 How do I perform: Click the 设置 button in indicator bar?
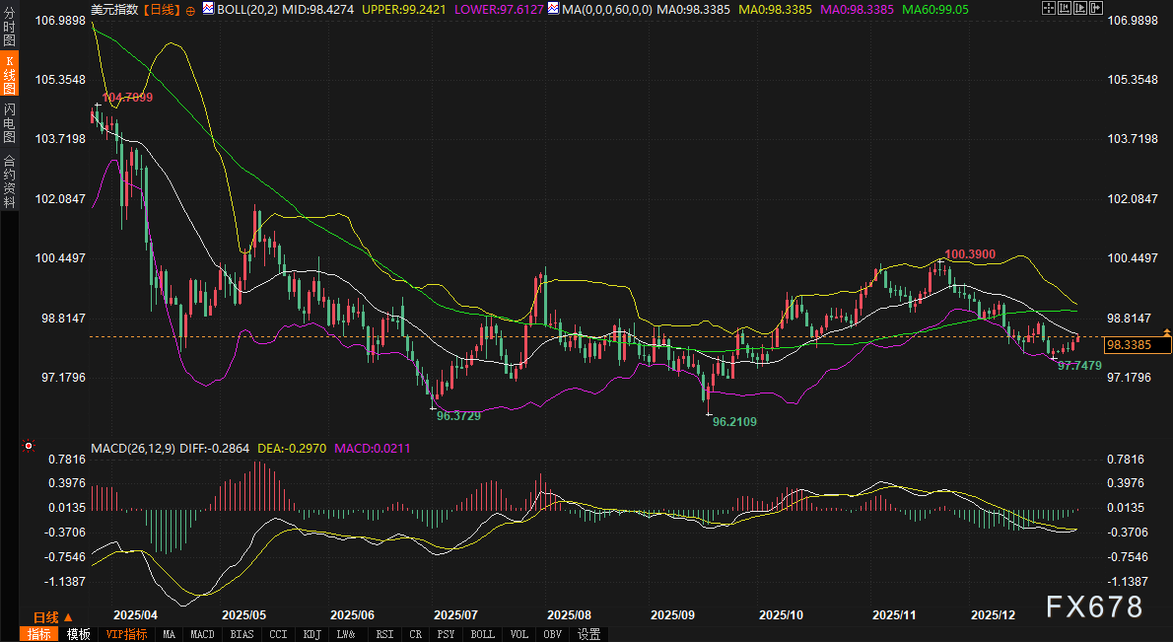589,634
